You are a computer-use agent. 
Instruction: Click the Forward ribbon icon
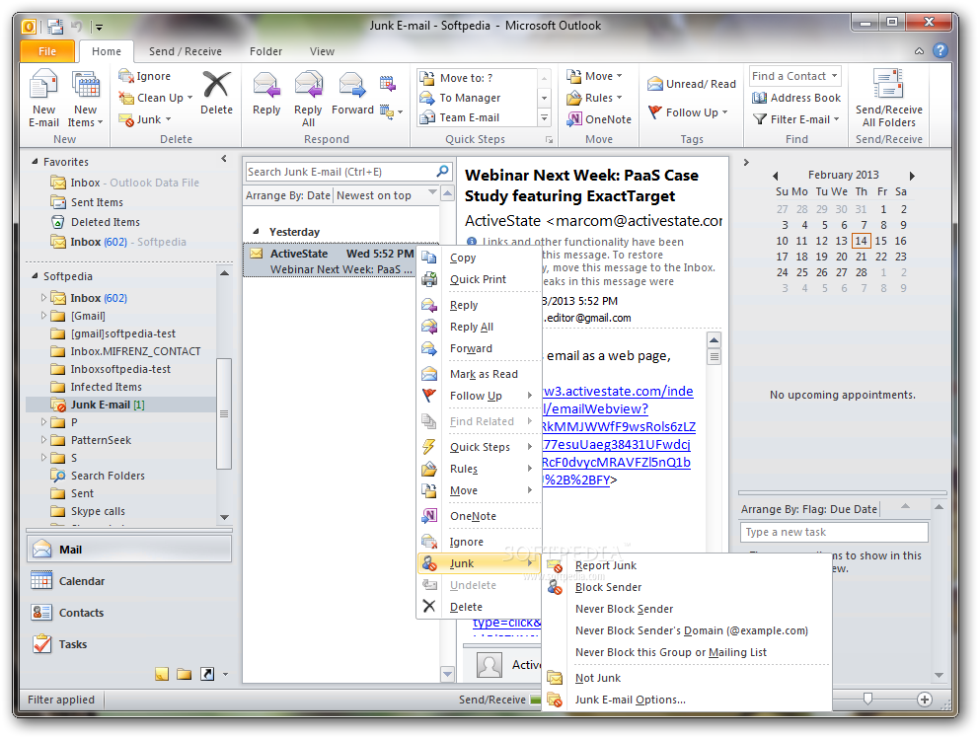coord(351,85)
